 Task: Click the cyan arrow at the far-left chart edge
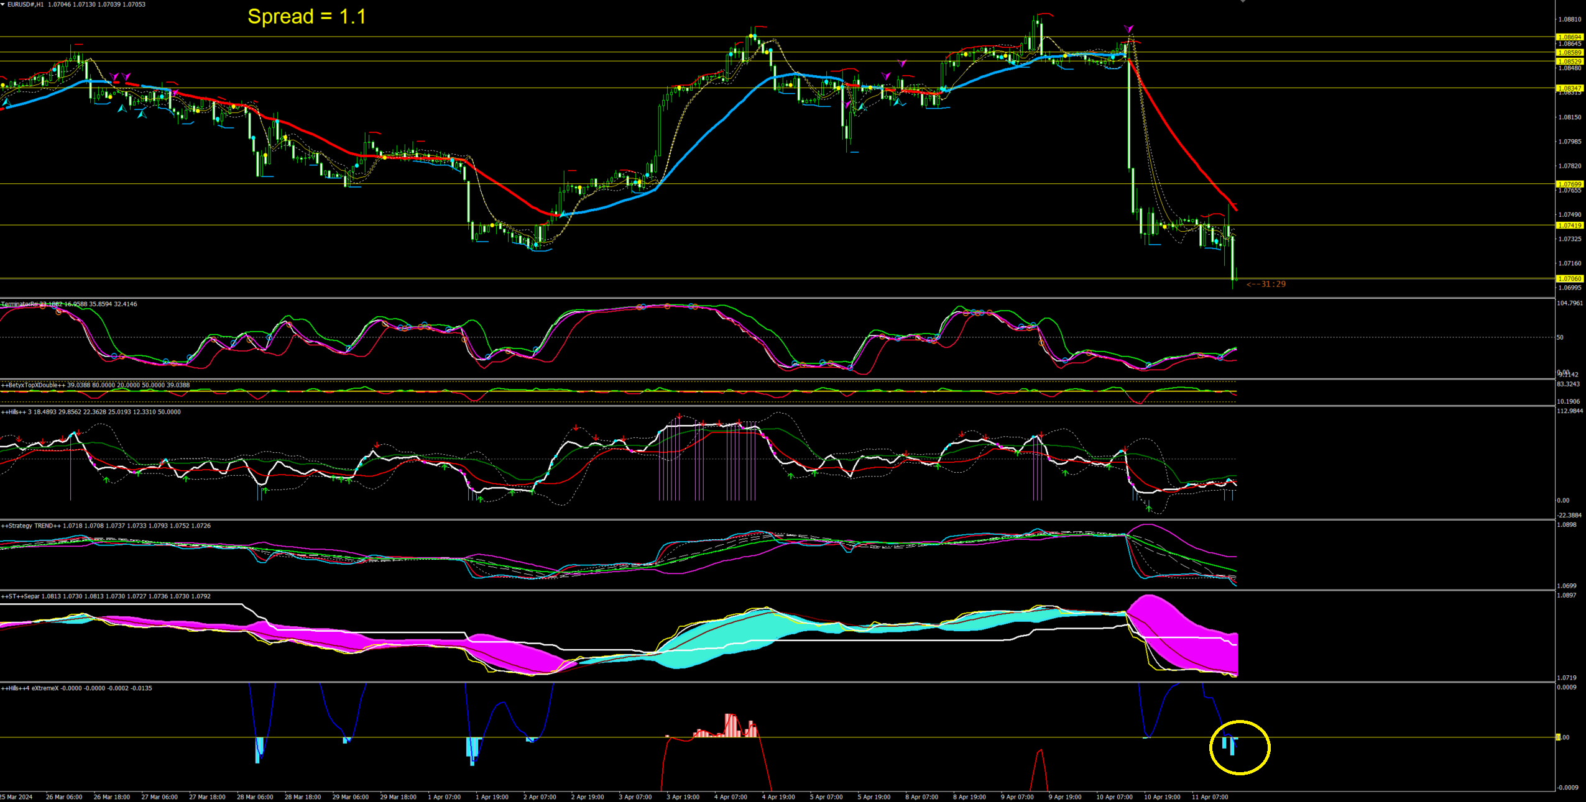(x=6, y=101)
